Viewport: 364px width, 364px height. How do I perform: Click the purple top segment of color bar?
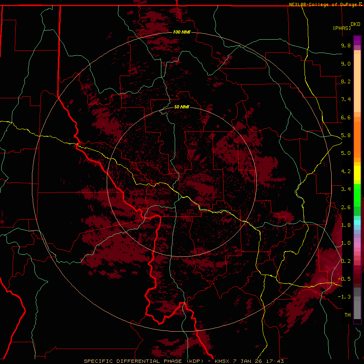(x=357, y=40)
